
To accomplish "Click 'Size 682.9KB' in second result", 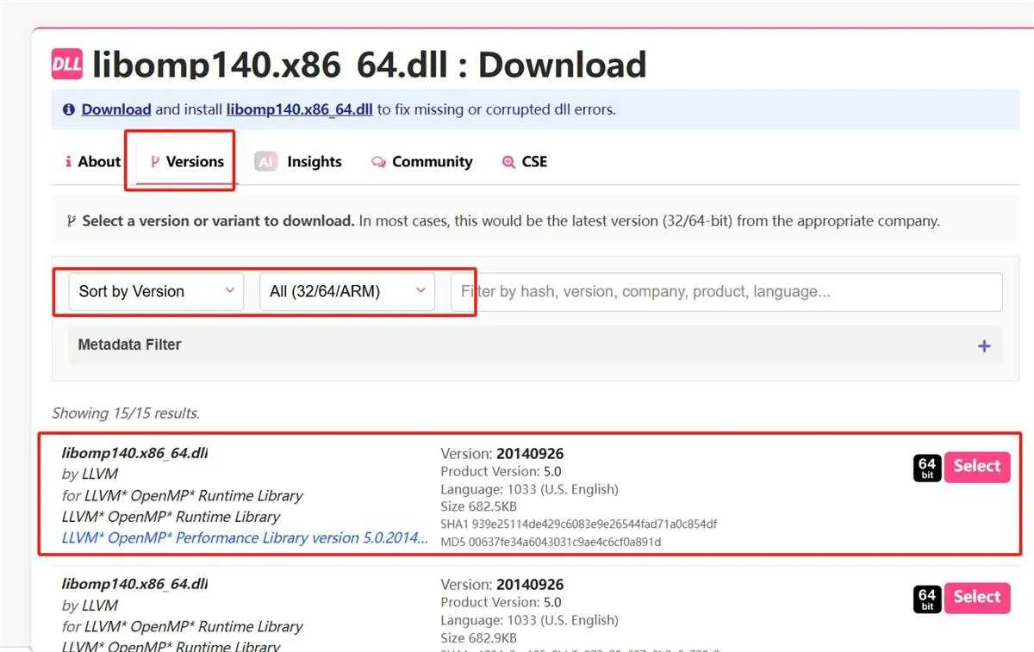I will (478, 638).
